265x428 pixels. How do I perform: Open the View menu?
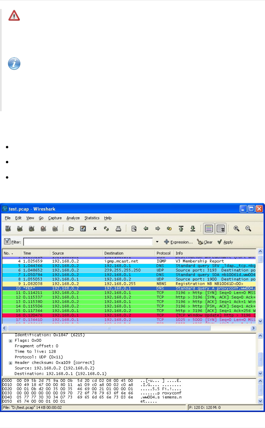click(30, 218)
